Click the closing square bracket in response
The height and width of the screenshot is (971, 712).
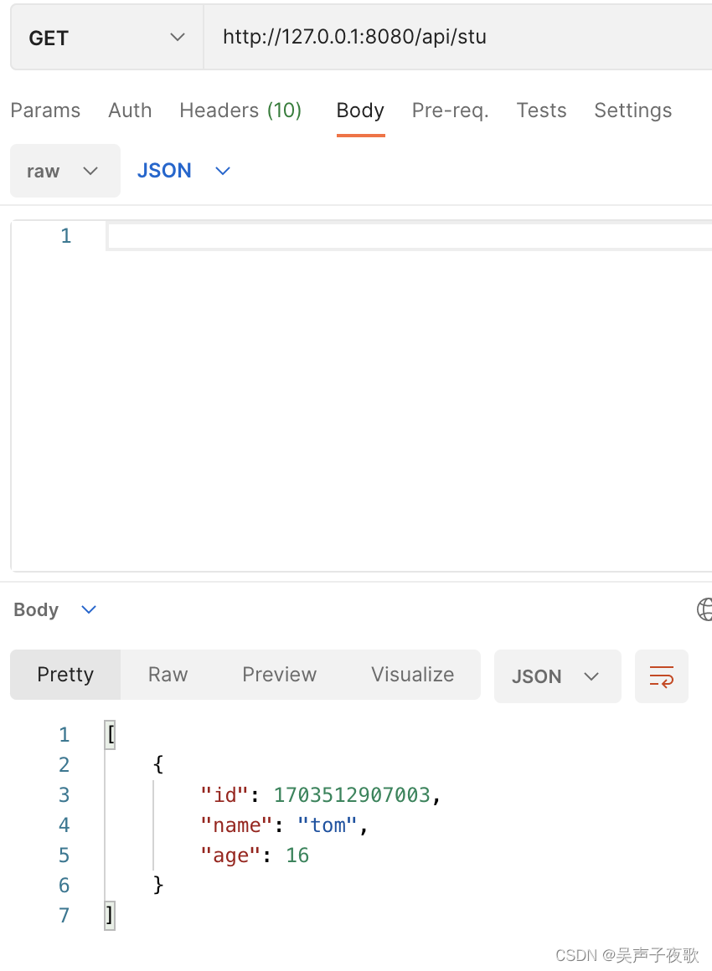[x=110, y=915]
